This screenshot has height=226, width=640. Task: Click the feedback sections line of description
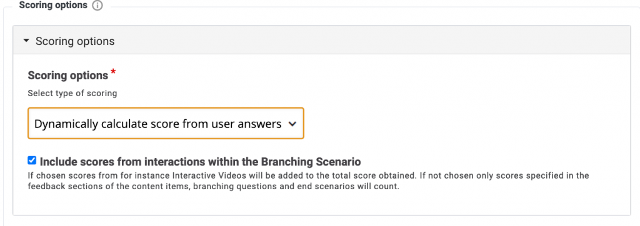[x=213, y=188]
